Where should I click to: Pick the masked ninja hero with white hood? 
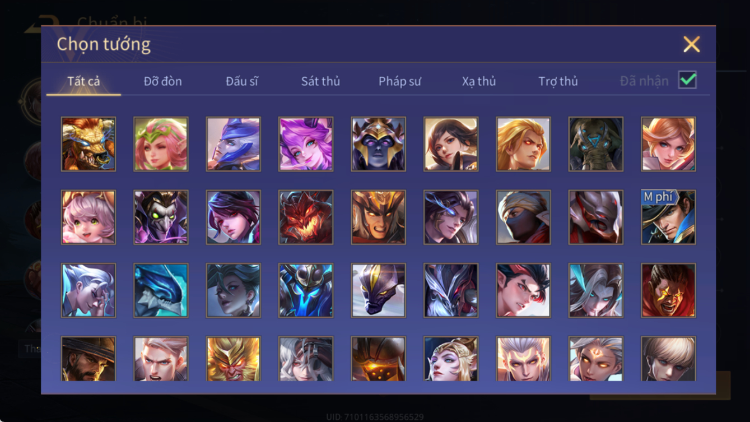523,217
